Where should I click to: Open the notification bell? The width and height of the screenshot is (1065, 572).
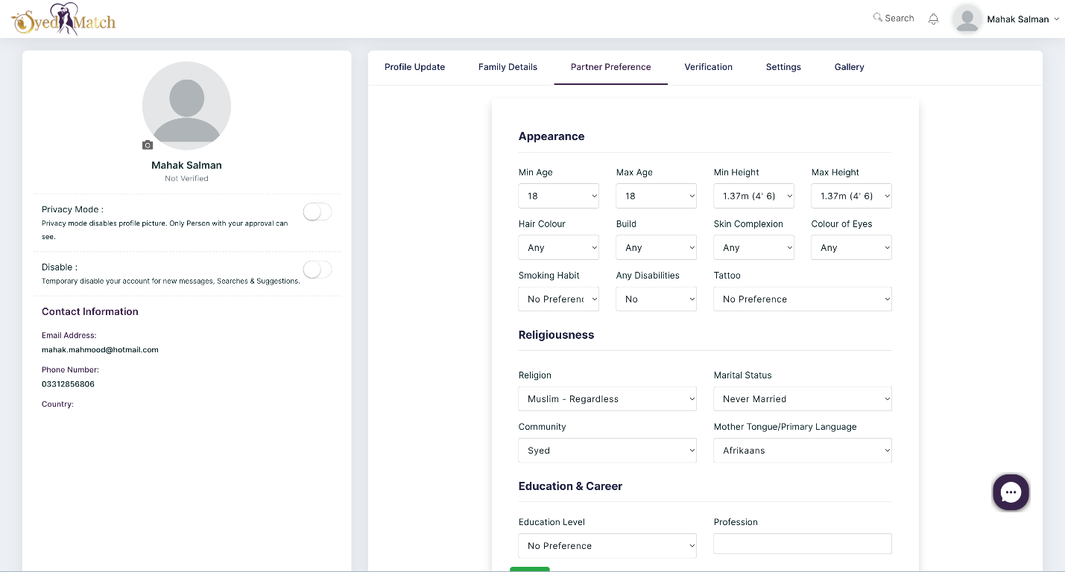(x=933, y=19)
